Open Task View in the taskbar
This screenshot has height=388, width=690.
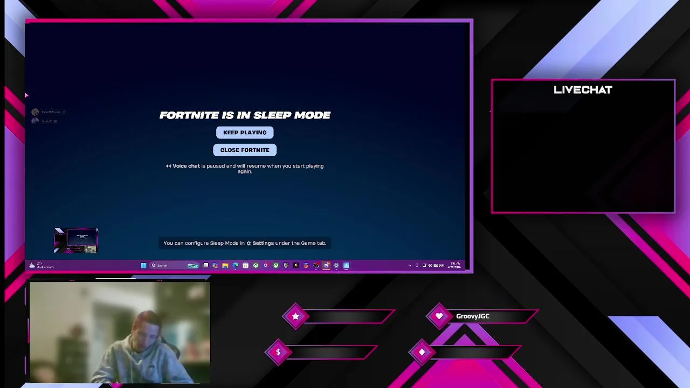(x=205, y=265)
